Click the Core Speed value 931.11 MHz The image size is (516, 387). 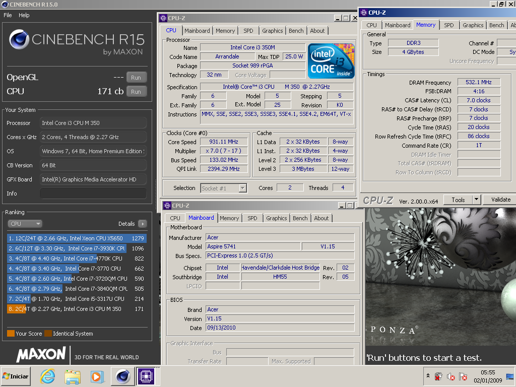[224, 142]
